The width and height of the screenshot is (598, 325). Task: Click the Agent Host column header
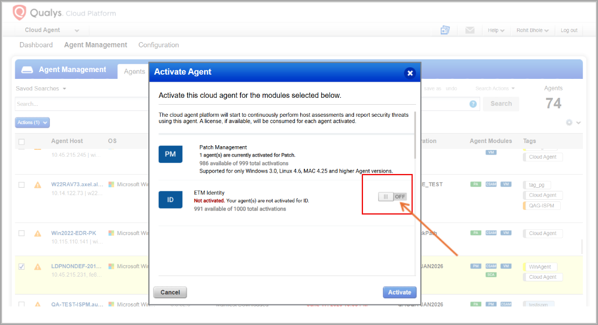67,141
